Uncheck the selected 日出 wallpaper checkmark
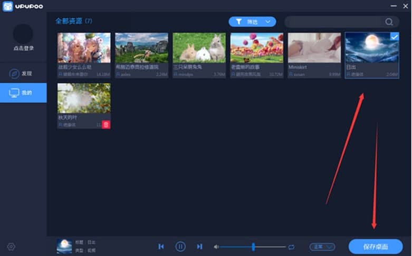The height and width of the screenshot is (256, 412). coord(394,37)
